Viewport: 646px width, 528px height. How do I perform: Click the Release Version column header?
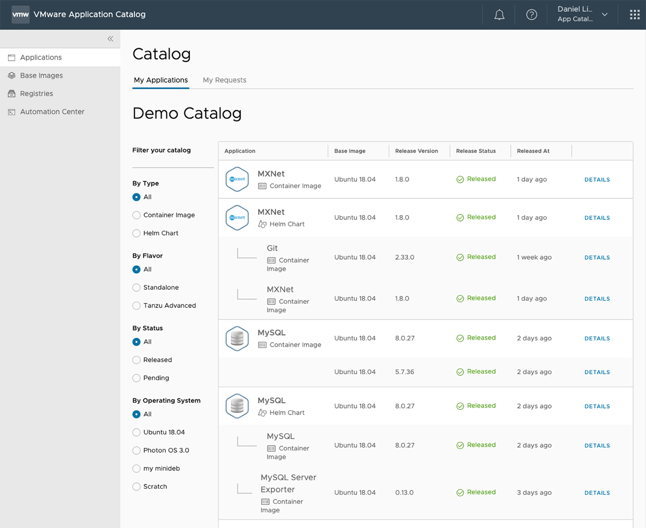click(417, 151)
